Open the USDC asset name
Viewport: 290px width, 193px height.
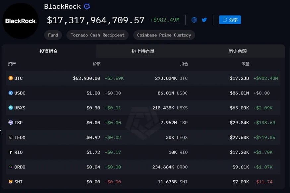pyautogui.click(x=20, y=93)
